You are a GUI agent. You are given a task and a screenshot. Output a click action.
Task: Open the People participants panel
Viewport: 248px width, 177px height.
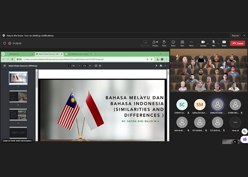click(155, 43)
